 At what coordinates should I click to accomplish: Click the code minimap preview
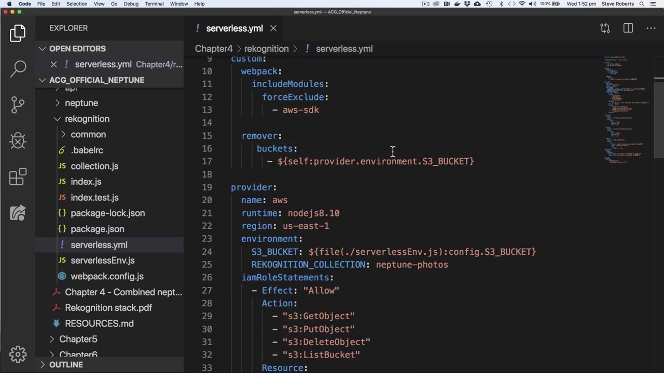point(625,109)
